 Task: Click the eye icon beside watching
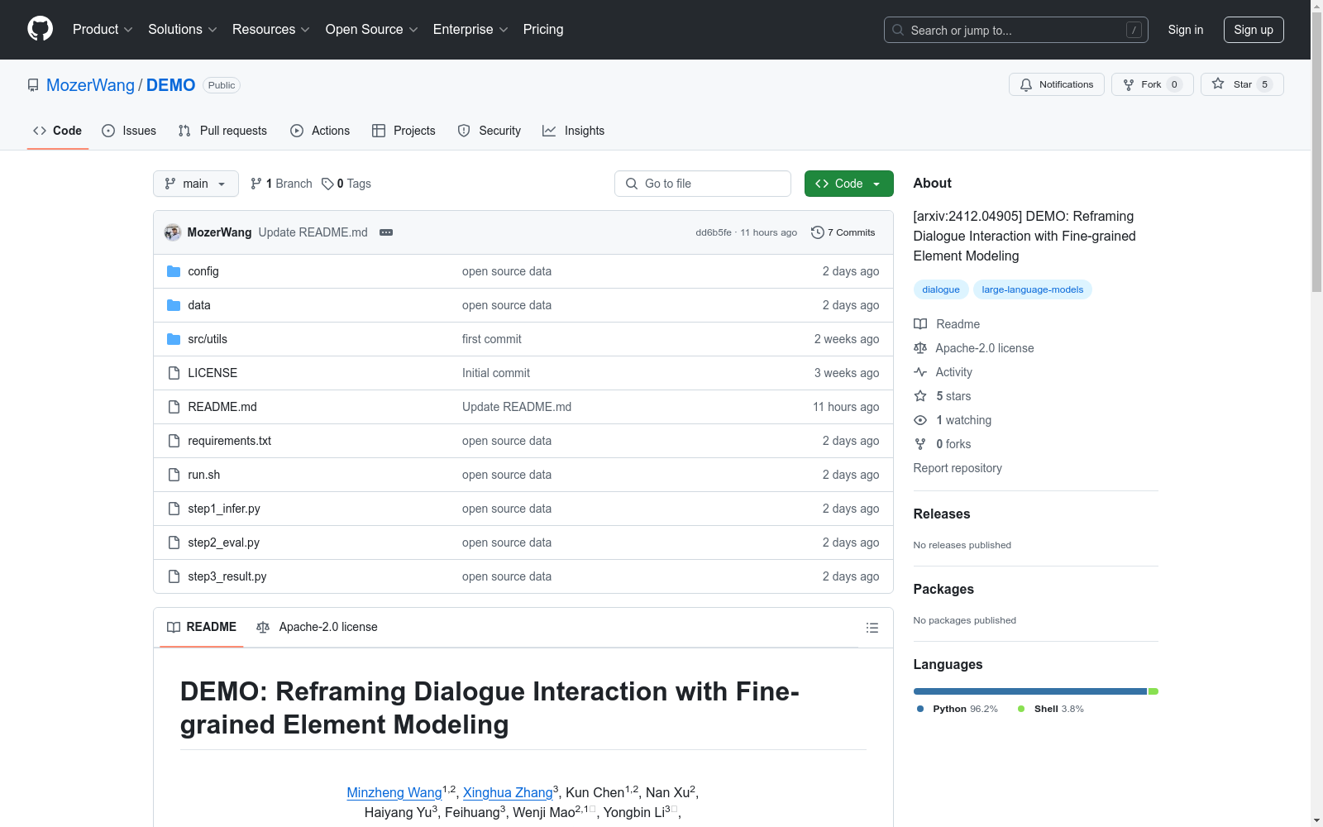[920, 420]
